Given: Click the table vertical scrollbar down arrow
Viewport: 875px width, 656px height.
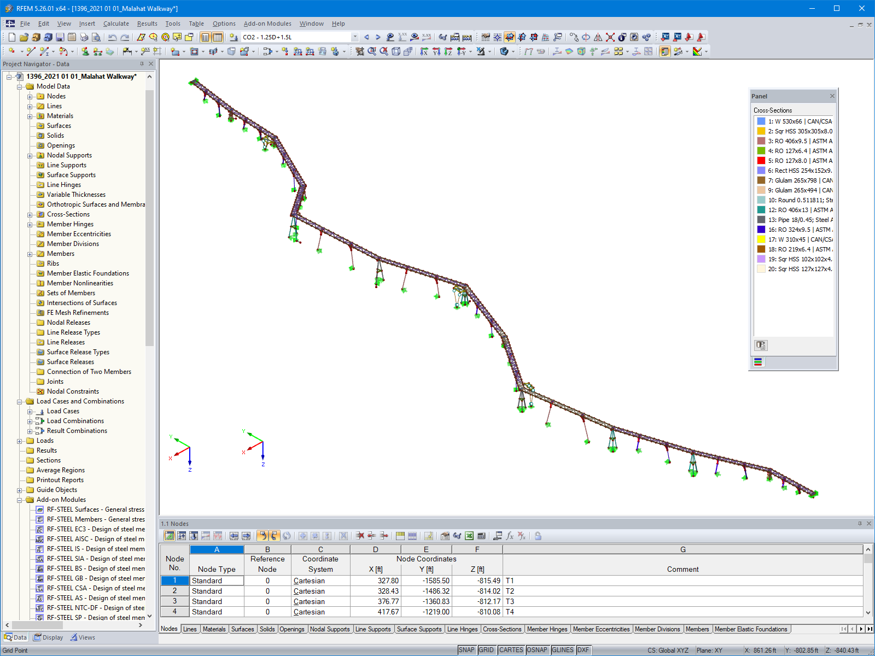Looking at the screenshot, I should click(868, 613).
